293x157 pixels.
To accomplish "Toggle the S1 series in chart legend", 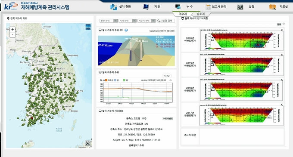I will [x=116, y=80].
